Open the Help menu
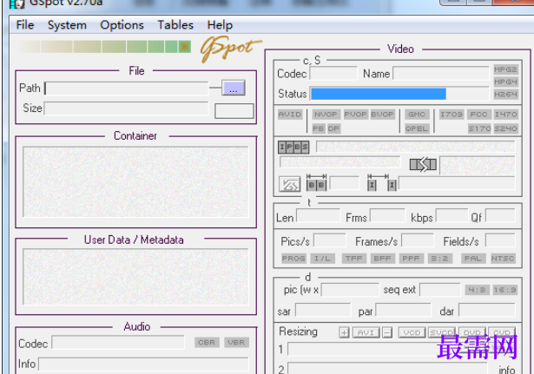Viewport: 534px width, 374px height. tap(220, 25)
